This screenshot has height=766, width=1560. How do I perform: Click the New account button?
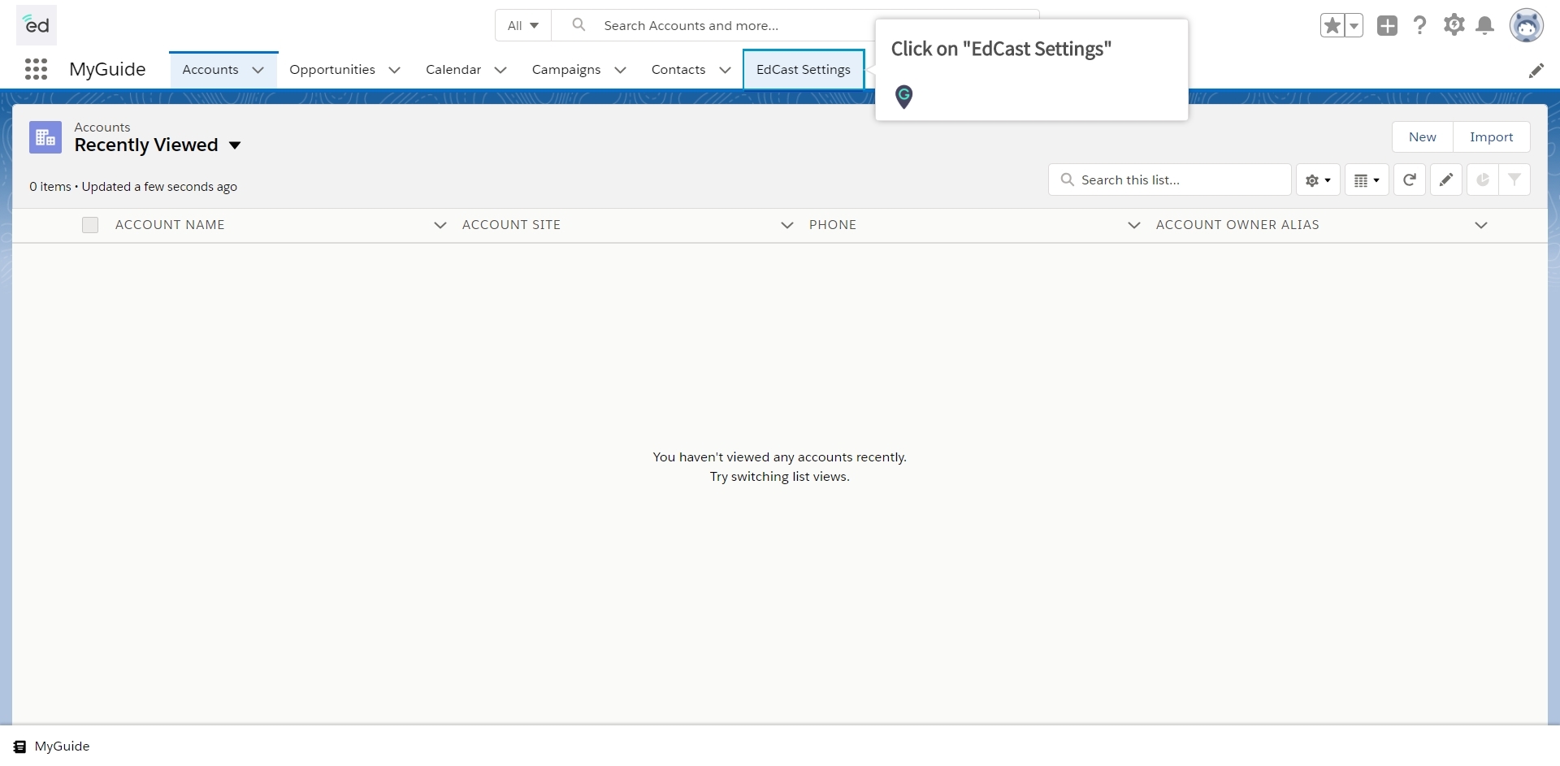coord(1423,137)
